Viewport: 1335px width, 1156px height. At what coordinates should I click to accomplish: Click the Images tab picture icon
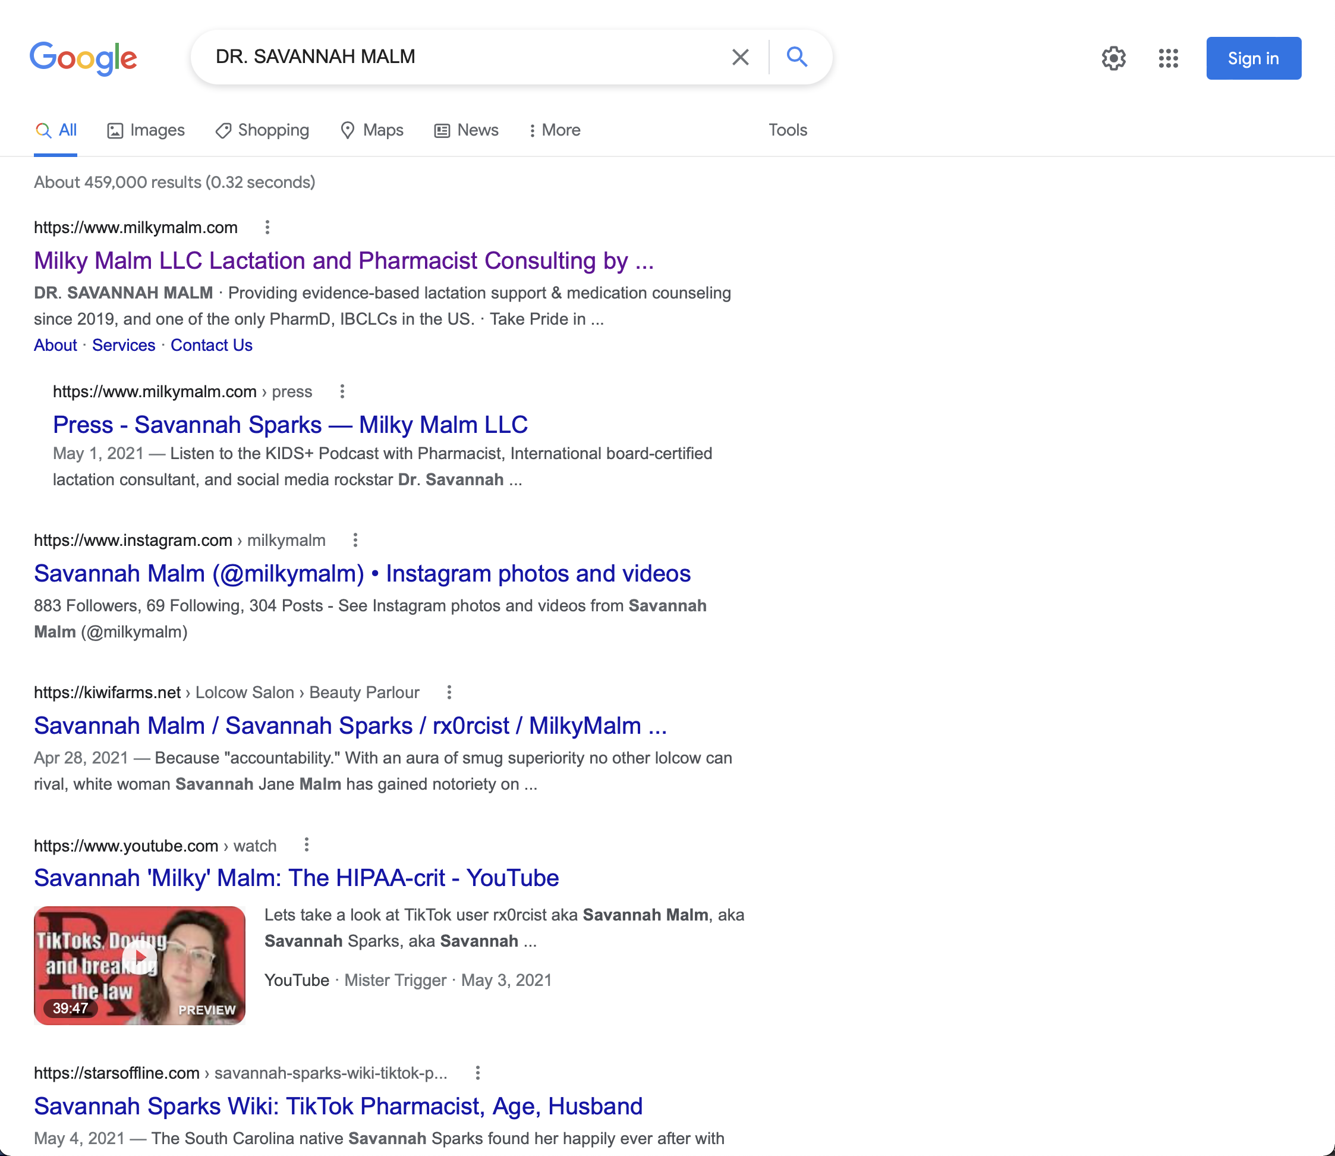tap(115, 131)
